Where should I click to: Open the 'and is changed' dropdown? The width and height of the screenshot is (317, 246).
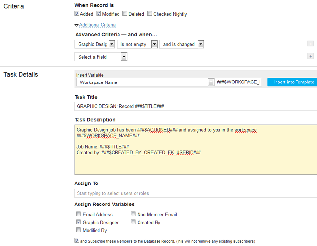pyautogui.click(x=200, y=44)
